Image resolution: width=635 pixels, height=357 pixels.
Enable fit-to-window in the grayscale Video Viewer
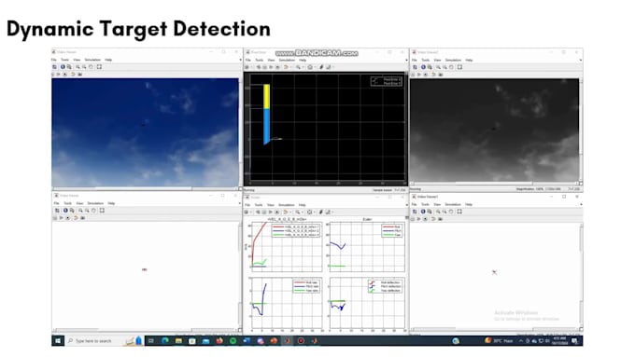point(459,67)
